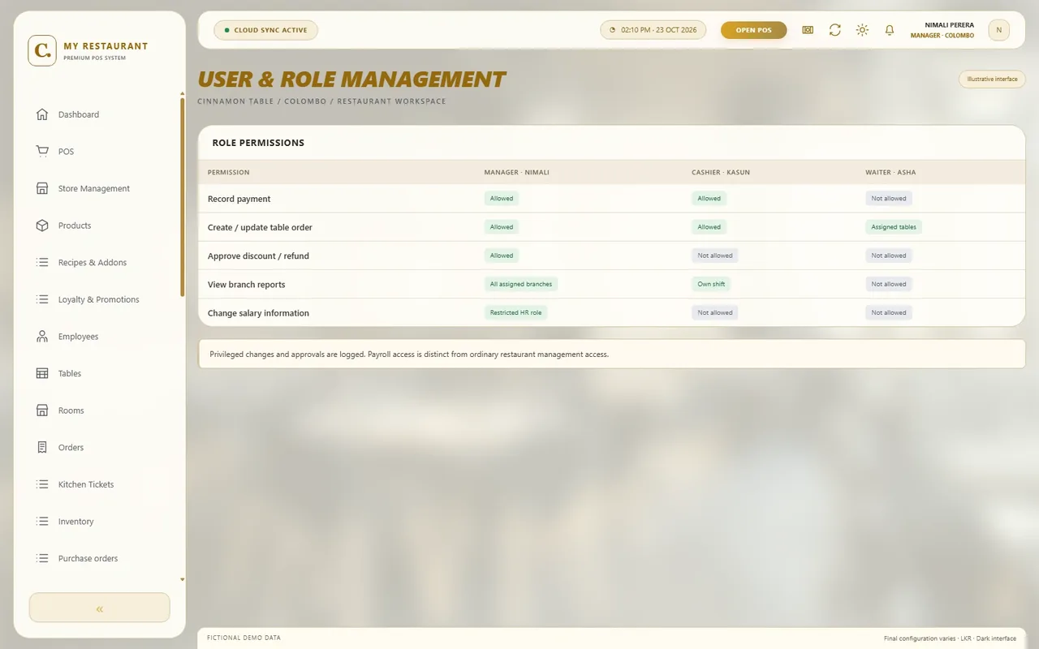1039x649 pixels.
Task: Click the sync refresh icon
Action: [x=834, y=30]
